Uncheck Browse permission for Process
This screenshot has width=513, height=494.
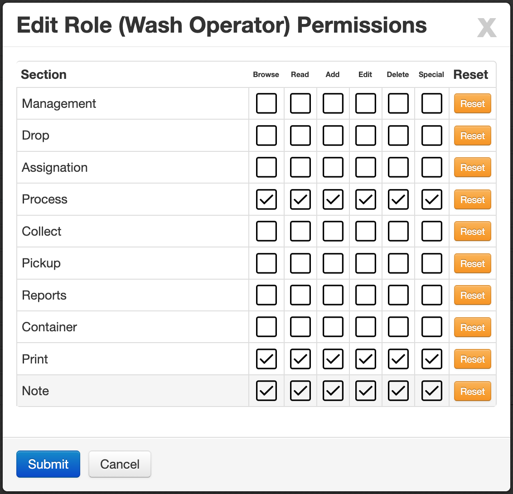coord(266,199)
